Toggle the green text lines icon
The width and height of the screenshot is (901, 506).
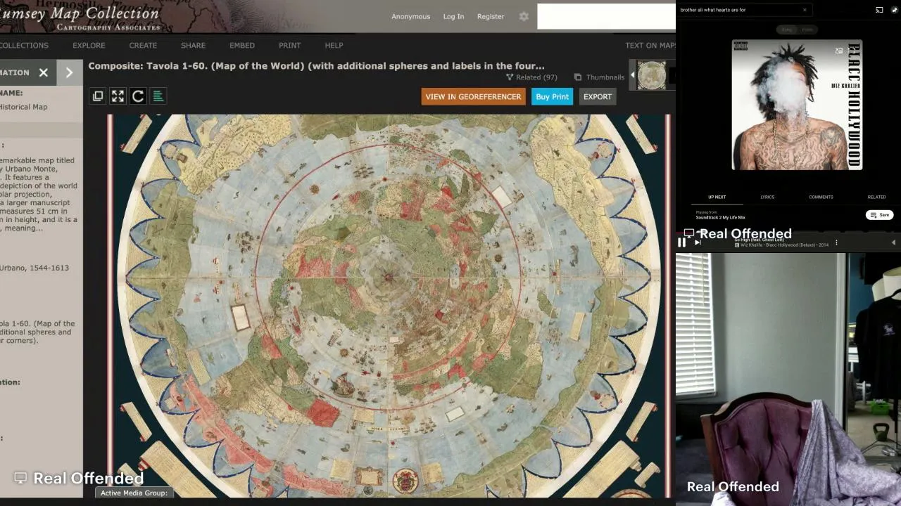[158, 96]
